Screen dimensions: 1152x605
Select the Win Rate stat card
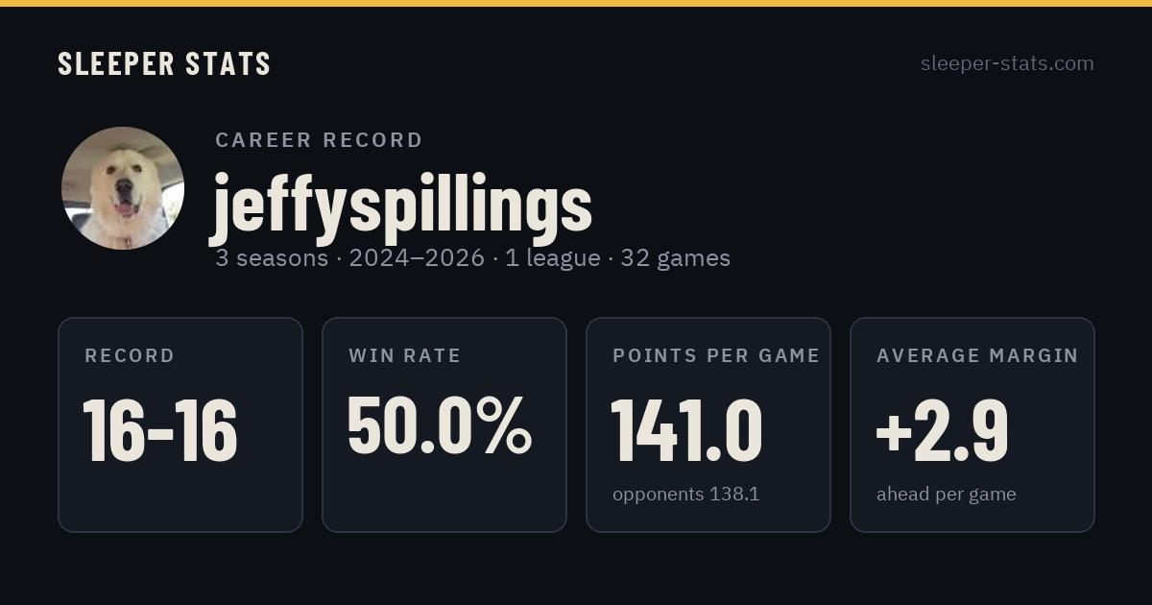point(444,424)
